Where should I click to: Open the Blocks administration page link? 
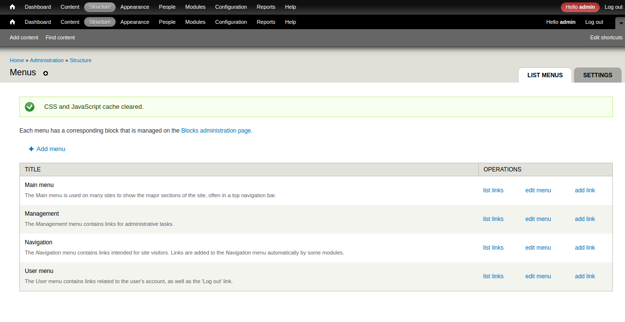(x=216, y=130)
